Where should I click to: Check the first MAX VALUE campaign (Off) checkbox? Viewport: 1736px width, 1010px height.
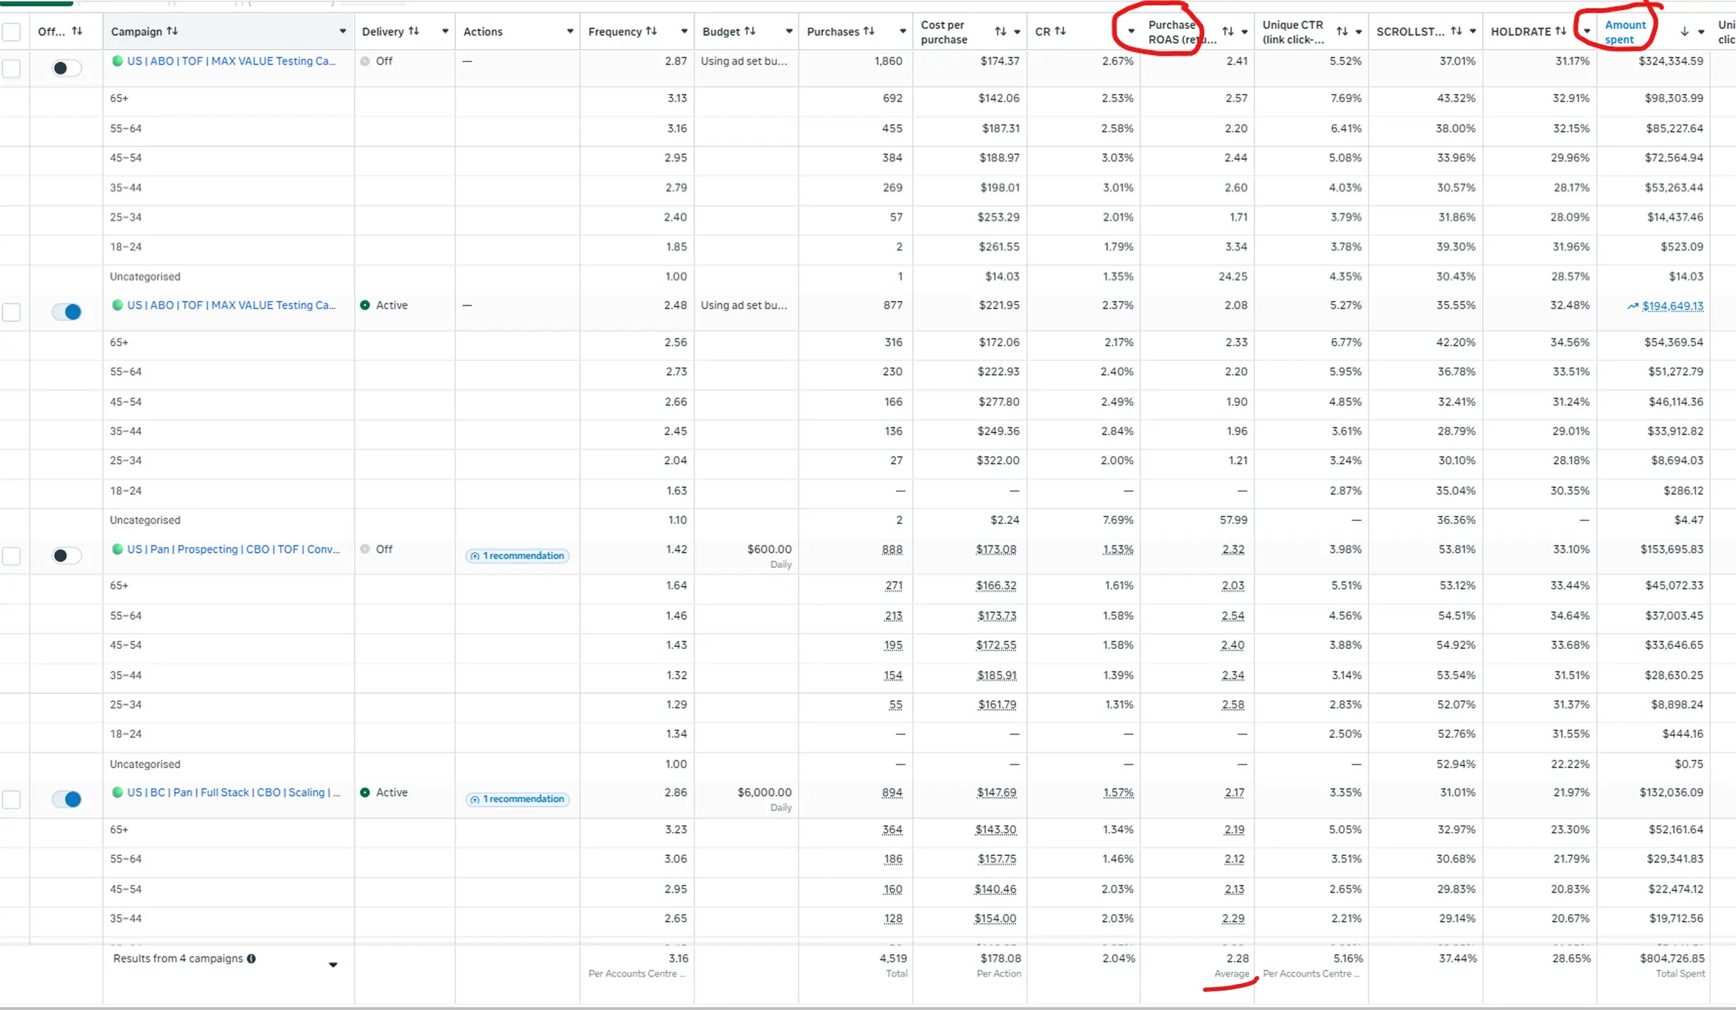point(12,68)
